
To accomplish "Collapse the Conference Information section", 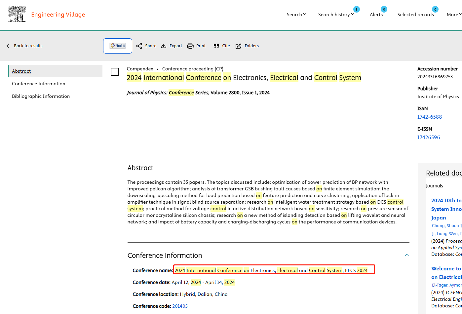I will click(407, 255).
